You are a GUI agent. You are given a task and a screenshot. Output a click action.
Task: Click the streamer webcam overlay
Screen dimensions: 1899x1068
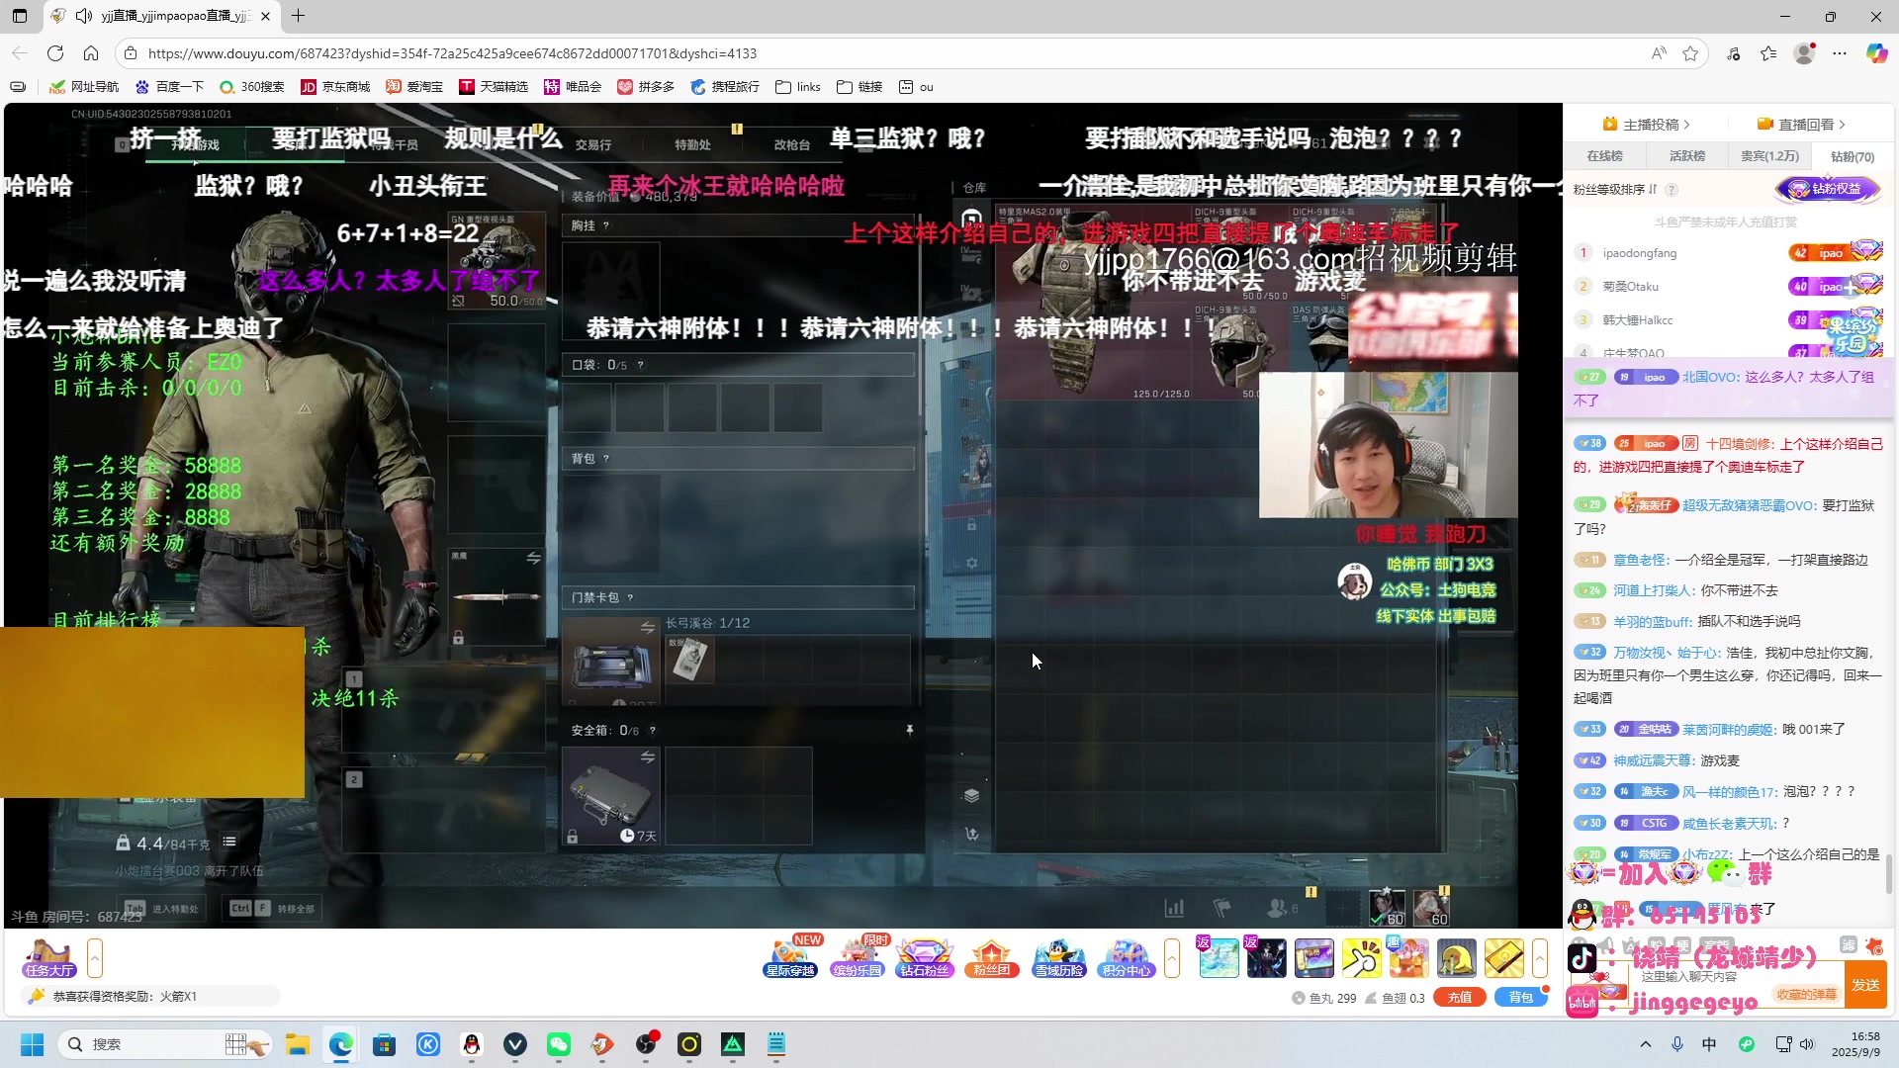click(x=1388, y=445)
